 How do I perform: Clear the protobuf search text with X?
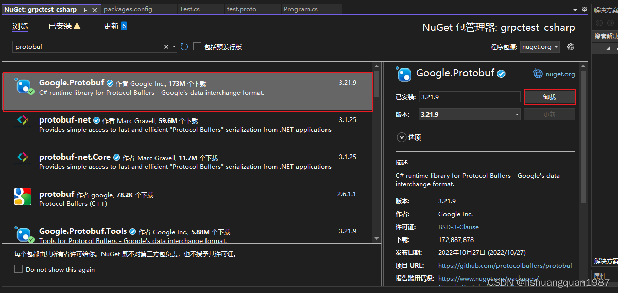click(x=166, y=47)
